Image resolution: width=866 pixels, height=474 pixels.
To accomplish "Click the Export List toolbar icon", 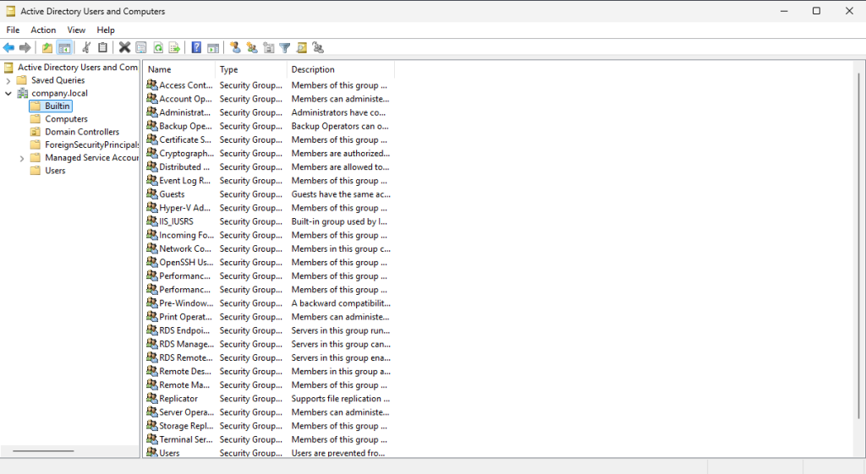I will coord(174,48).
